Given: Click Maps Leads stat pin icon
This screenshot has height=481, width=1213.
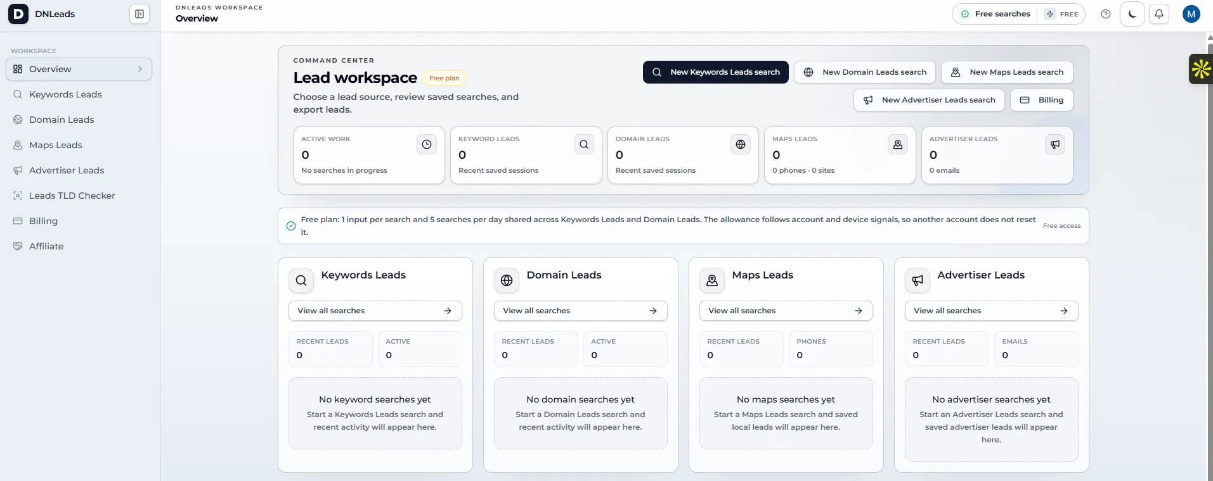Looking at the screenshot, I should [x=898, y=144].
